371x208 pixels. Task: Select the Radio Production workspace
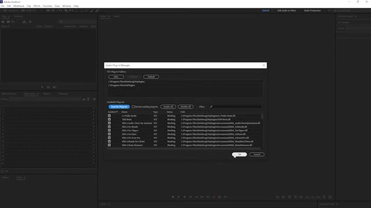click(312, 10)
